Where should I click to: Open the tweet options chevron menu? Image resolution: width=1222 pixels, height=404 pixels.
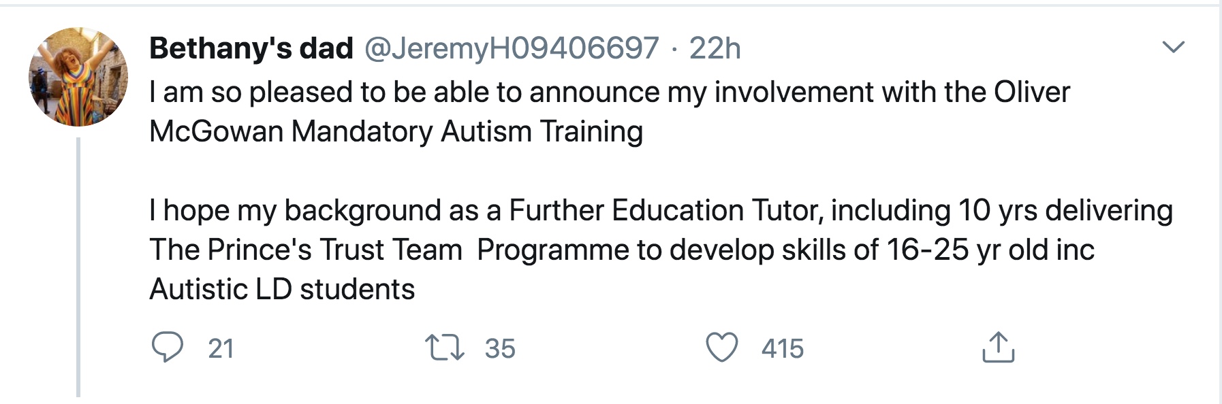(1173, 48)
